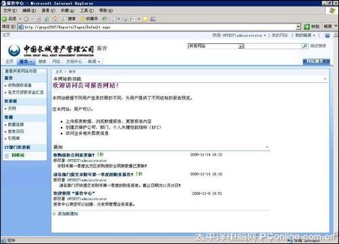Open 收购债权信息 in sidebar

pos(20,86)
